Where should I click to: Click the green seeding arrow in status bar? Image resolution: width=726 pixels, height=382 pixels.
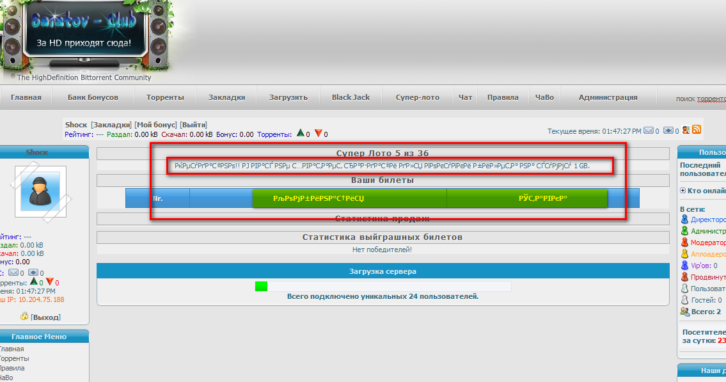301,133
